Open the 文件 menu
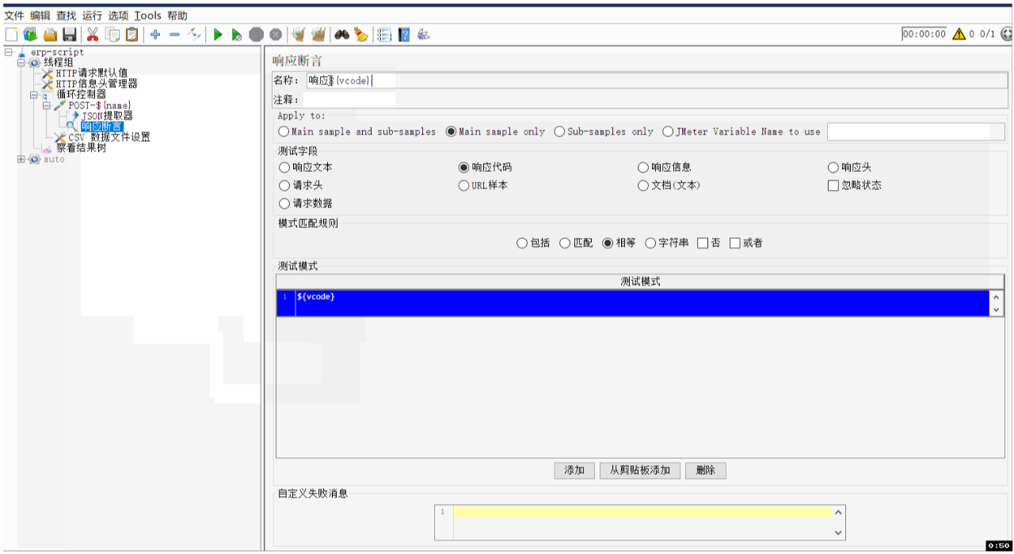 13,15
